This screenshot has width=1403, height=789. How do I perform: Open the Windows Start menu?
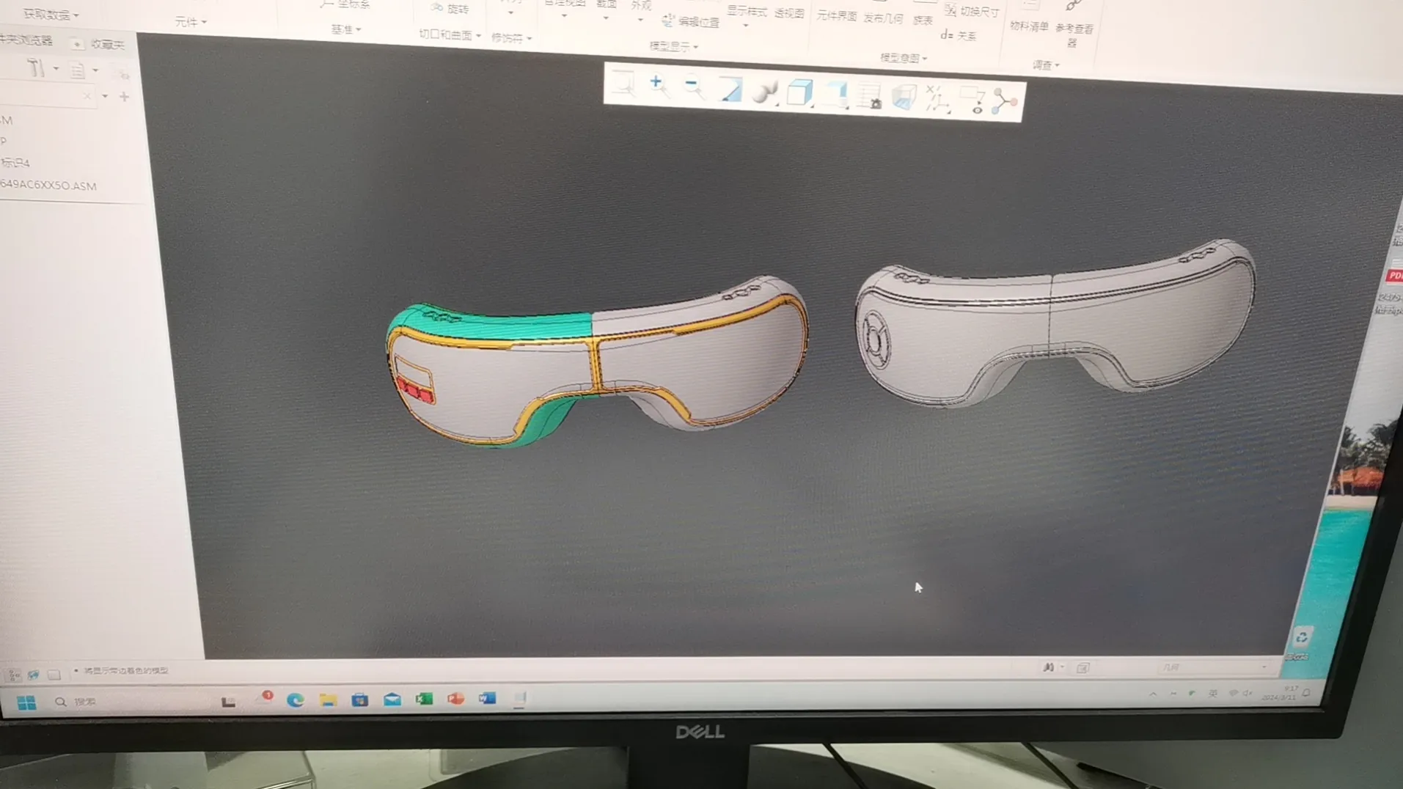[26, 702]
